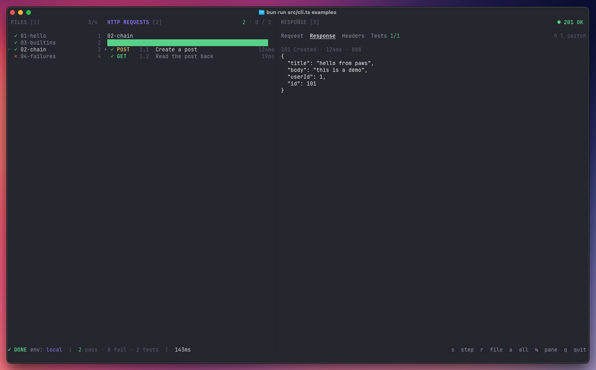The image size is (596, 370).
Task: Click the 'h l switch' hint
Action: [570, 36]
